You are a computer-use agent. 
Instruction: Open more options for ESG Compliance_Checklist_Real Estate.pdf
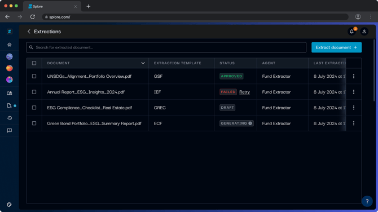coord(354,108)
